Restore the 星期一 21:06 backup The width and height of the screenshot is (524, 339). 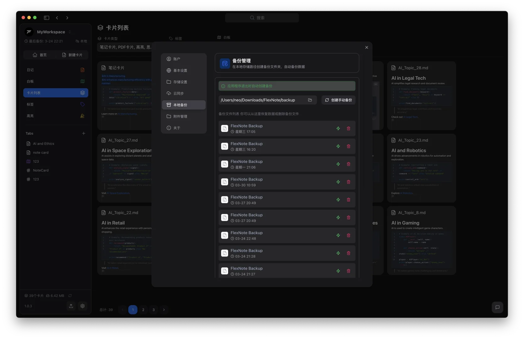[338, 164]
